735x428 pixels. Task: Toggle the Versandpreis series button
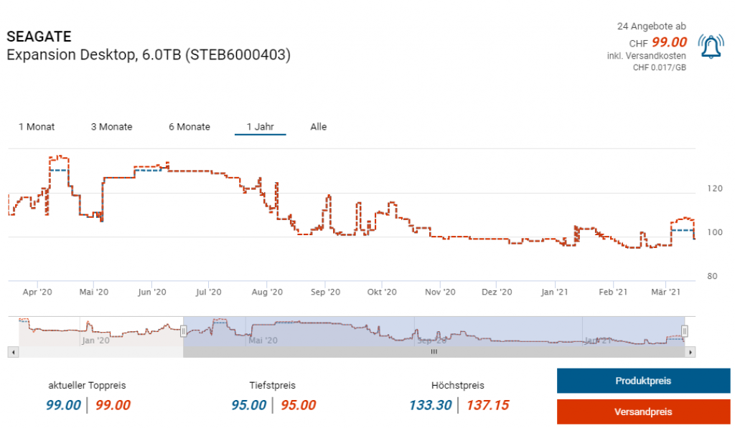[x=643, y=412]
